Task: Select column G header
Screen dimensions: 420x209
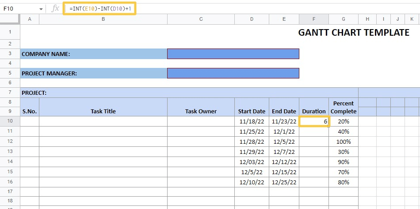Action: click(344, 19)
